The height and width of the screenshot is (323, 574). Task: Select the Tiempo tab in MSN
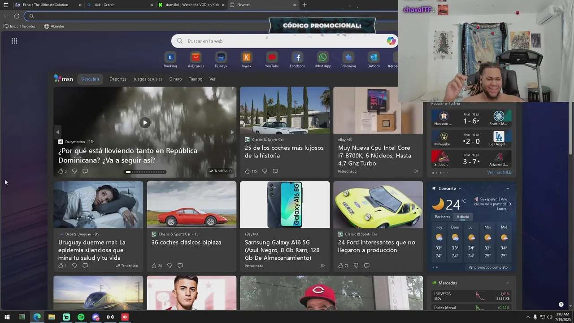tap(196, 79)
